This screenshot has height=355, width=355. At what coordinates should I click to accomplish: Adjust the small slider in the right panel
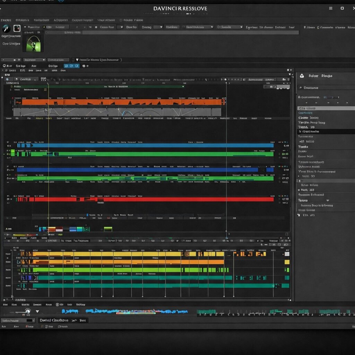(x=331, y=97)
